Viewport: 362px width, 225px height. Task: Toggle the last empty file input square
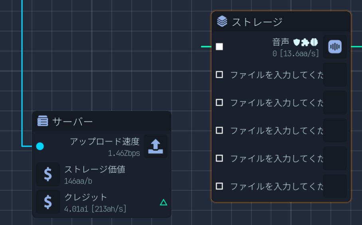(219, 186)
